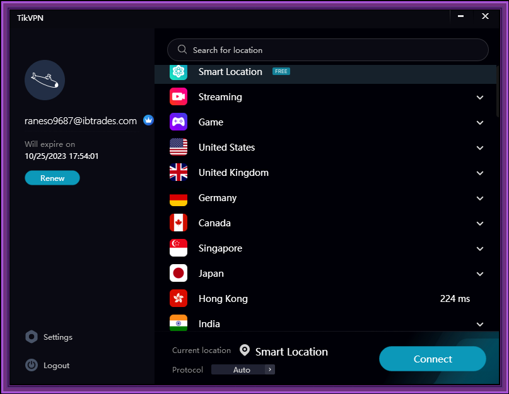Select United Kingdom in the list
The width and height of the screenshot is (509, 394).
233,173
